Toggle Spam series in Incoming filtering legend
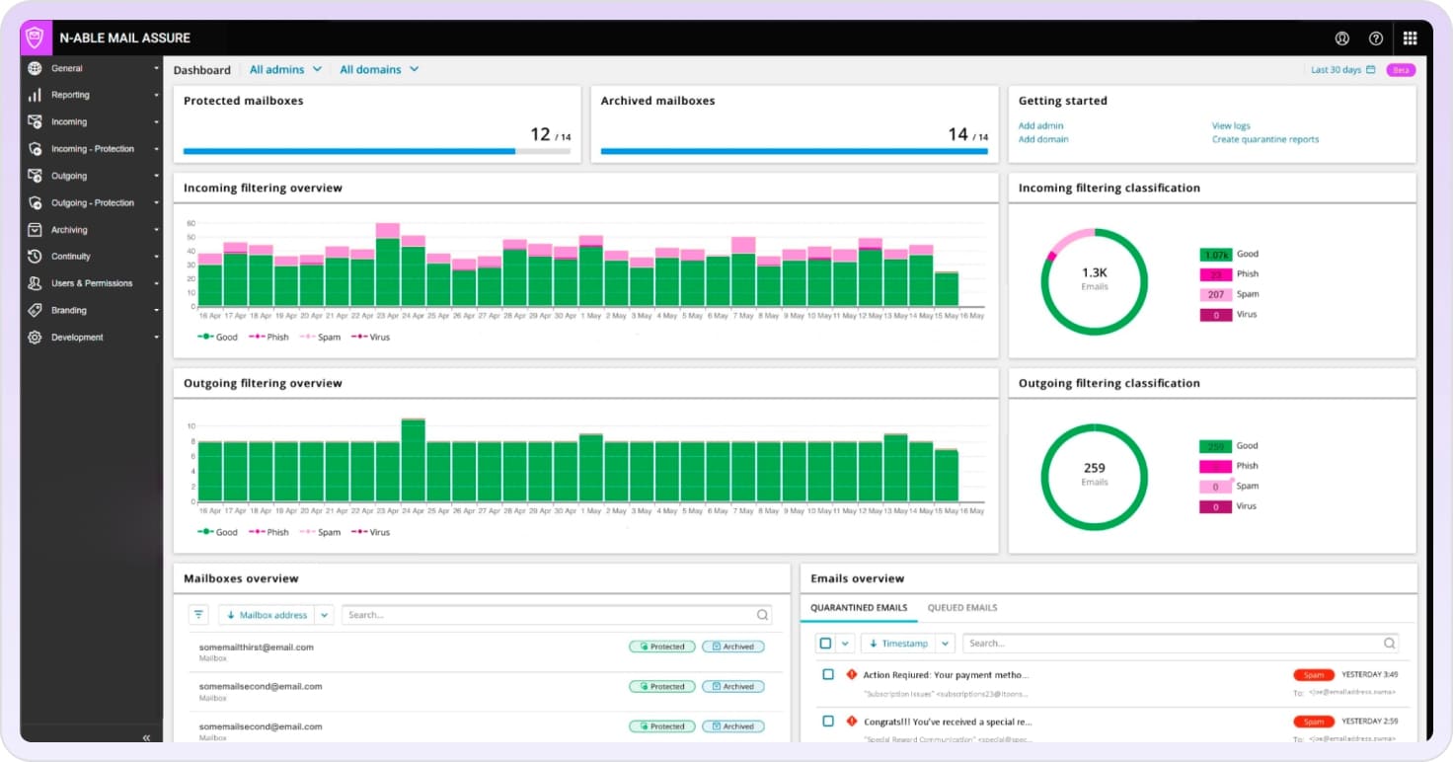 (320, 338)
